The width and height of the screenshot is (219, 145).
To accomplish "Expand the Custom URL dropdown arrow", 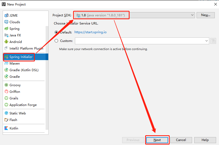I will click(207, 41).
